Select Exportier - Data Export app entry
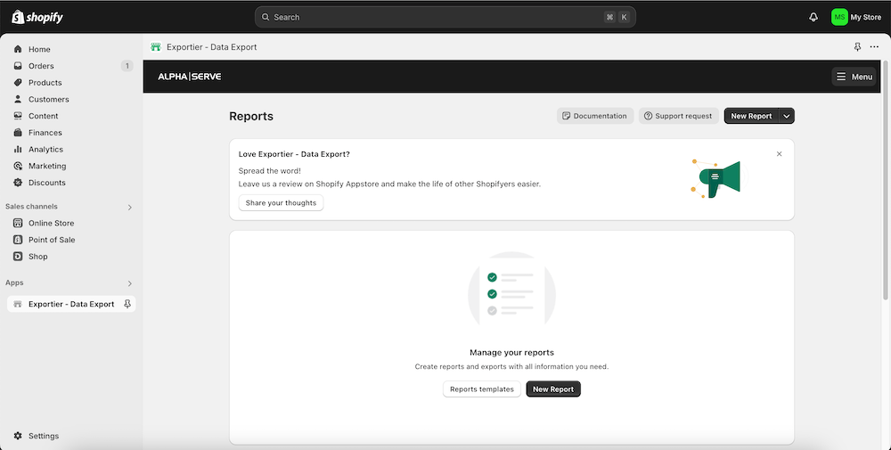Screen dimensions: 891x450 click(x=71, y=304)
